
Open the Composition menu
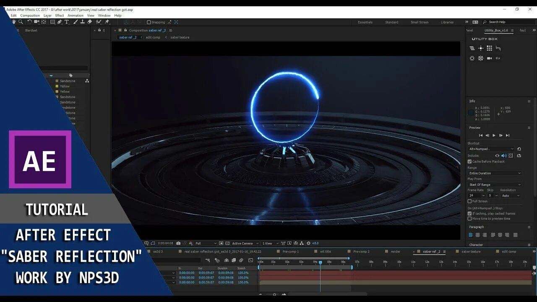pos(30,16)
